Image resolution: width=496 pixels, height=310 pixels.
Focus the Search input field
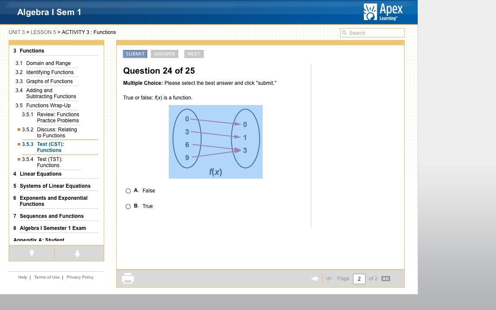coord(372,33)
